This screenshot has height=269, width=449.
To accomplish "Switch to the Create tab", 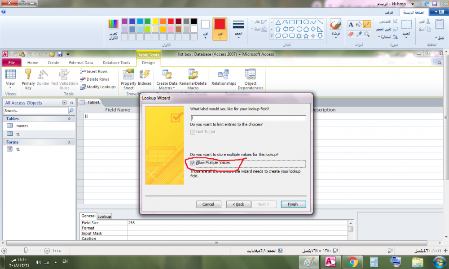I will pos(53,63).
